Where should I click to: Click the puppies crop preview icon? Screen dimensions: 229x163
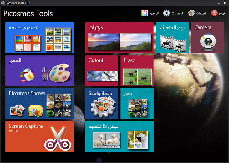tap(107, 140)
